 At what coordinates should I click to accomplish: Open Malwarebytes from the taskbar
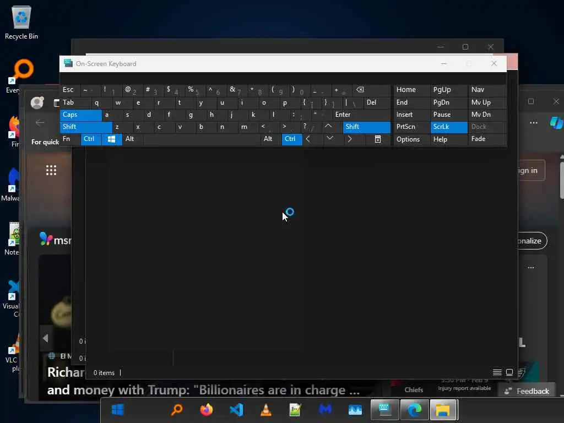pyautogui.click(x=325, y=409)
